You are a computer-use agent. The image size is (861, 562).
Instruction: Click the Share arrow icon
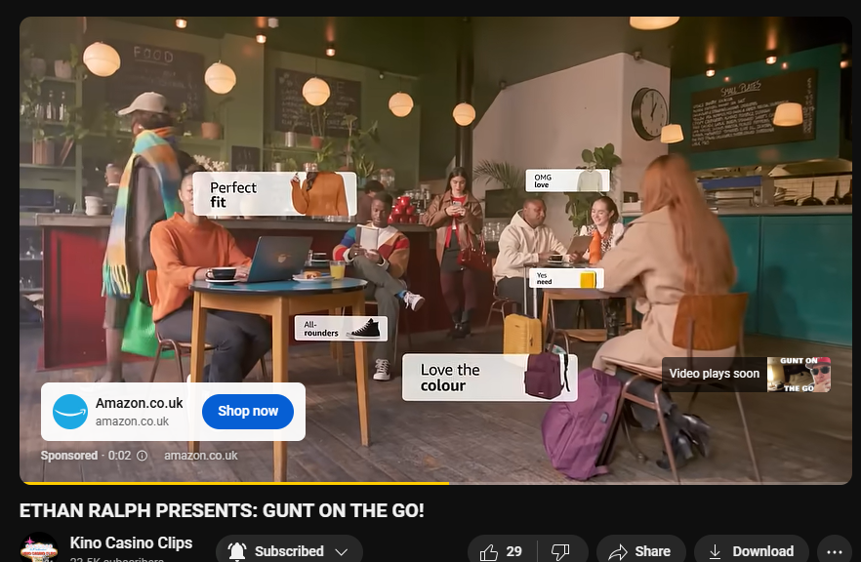coord(618,552)
